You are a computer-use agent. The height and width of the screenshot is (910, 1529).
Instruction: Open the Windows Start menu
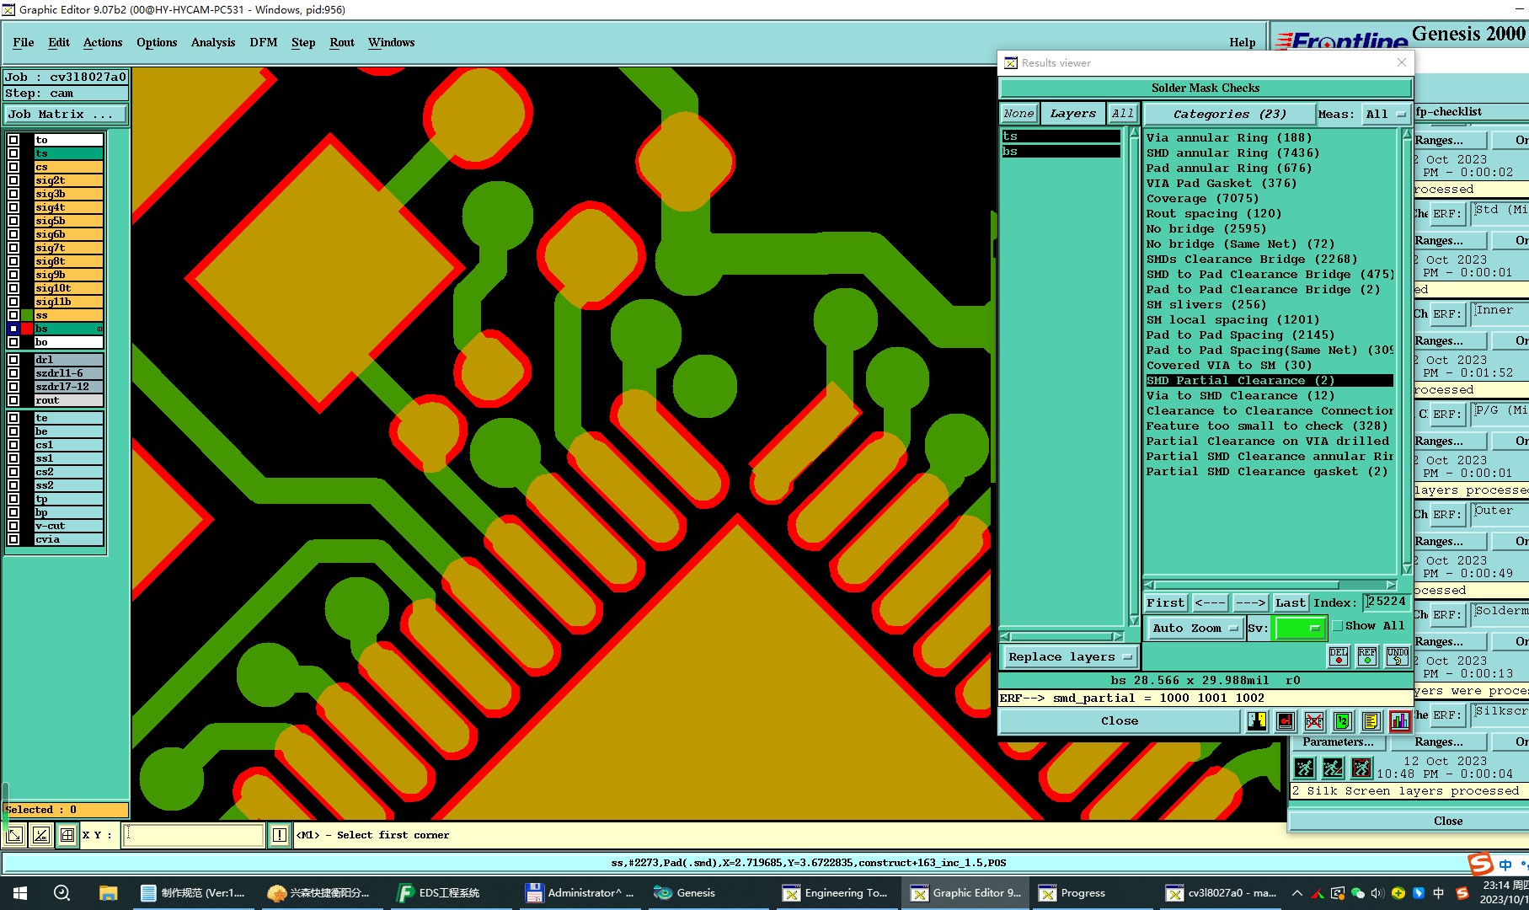coord(20,893)
